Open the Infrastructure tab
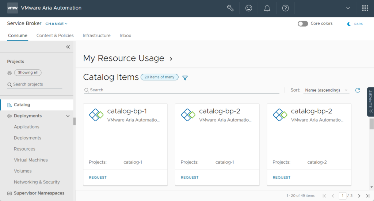Screen dimensions: 374x201 pos(96,35)
